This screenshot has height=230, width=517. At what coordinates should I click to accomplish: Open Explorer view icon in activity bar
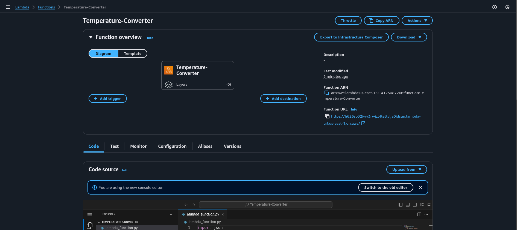(89, 225)
